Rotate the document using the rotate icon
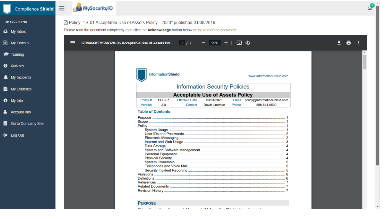Screen dimensions: 387x219 click(x=248, y=43)
